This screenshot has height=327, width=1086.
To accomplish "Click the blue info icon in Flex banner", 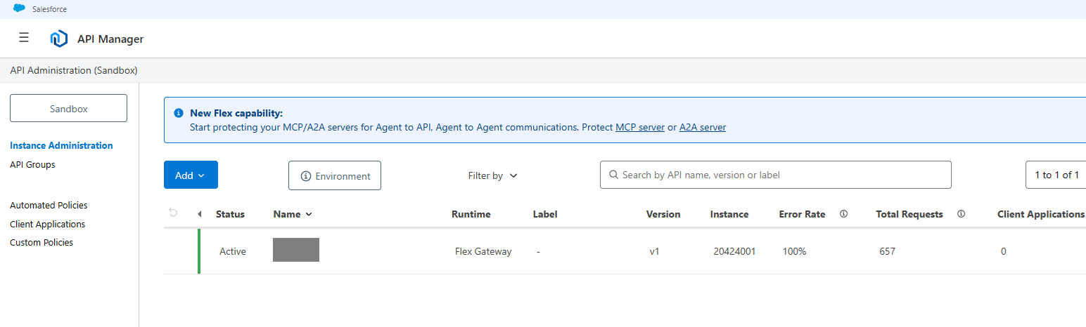I will 179,113.
